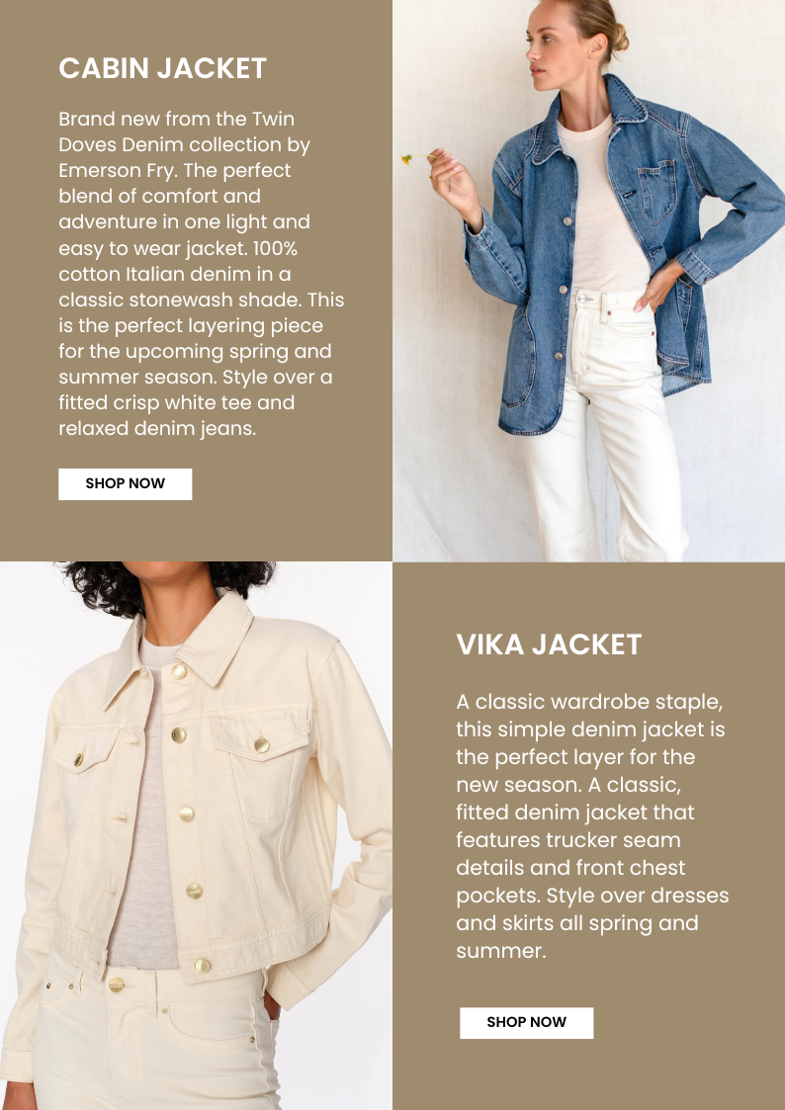785x1110 pixels.
Task: Click the chest pocket on blue denim jacket
Action: click(657, 191)
